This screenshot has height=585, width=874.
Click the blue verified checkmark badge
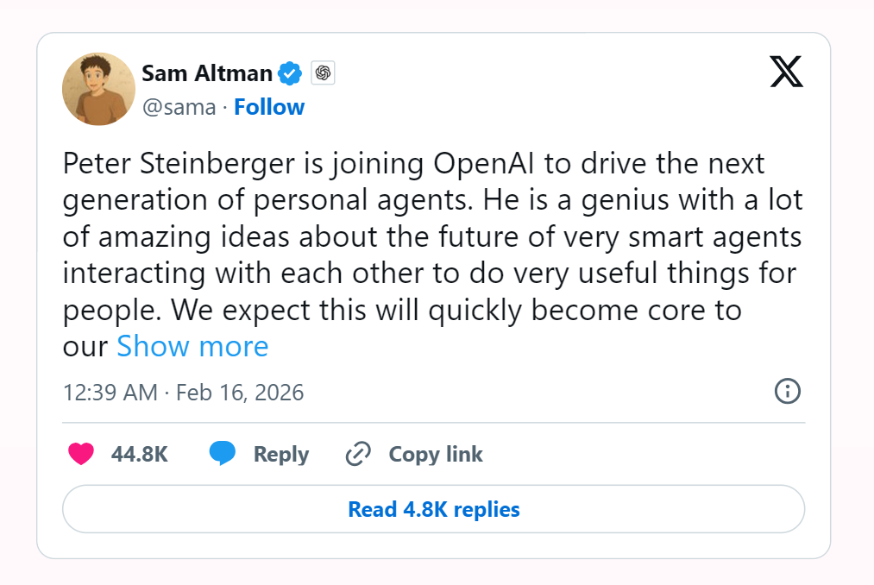[290, 73]
